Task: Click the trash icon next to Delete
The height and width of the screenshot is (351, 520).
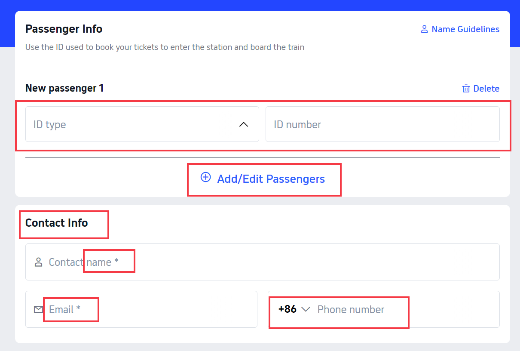Action: pyautogui.click(x=466, y=88)
